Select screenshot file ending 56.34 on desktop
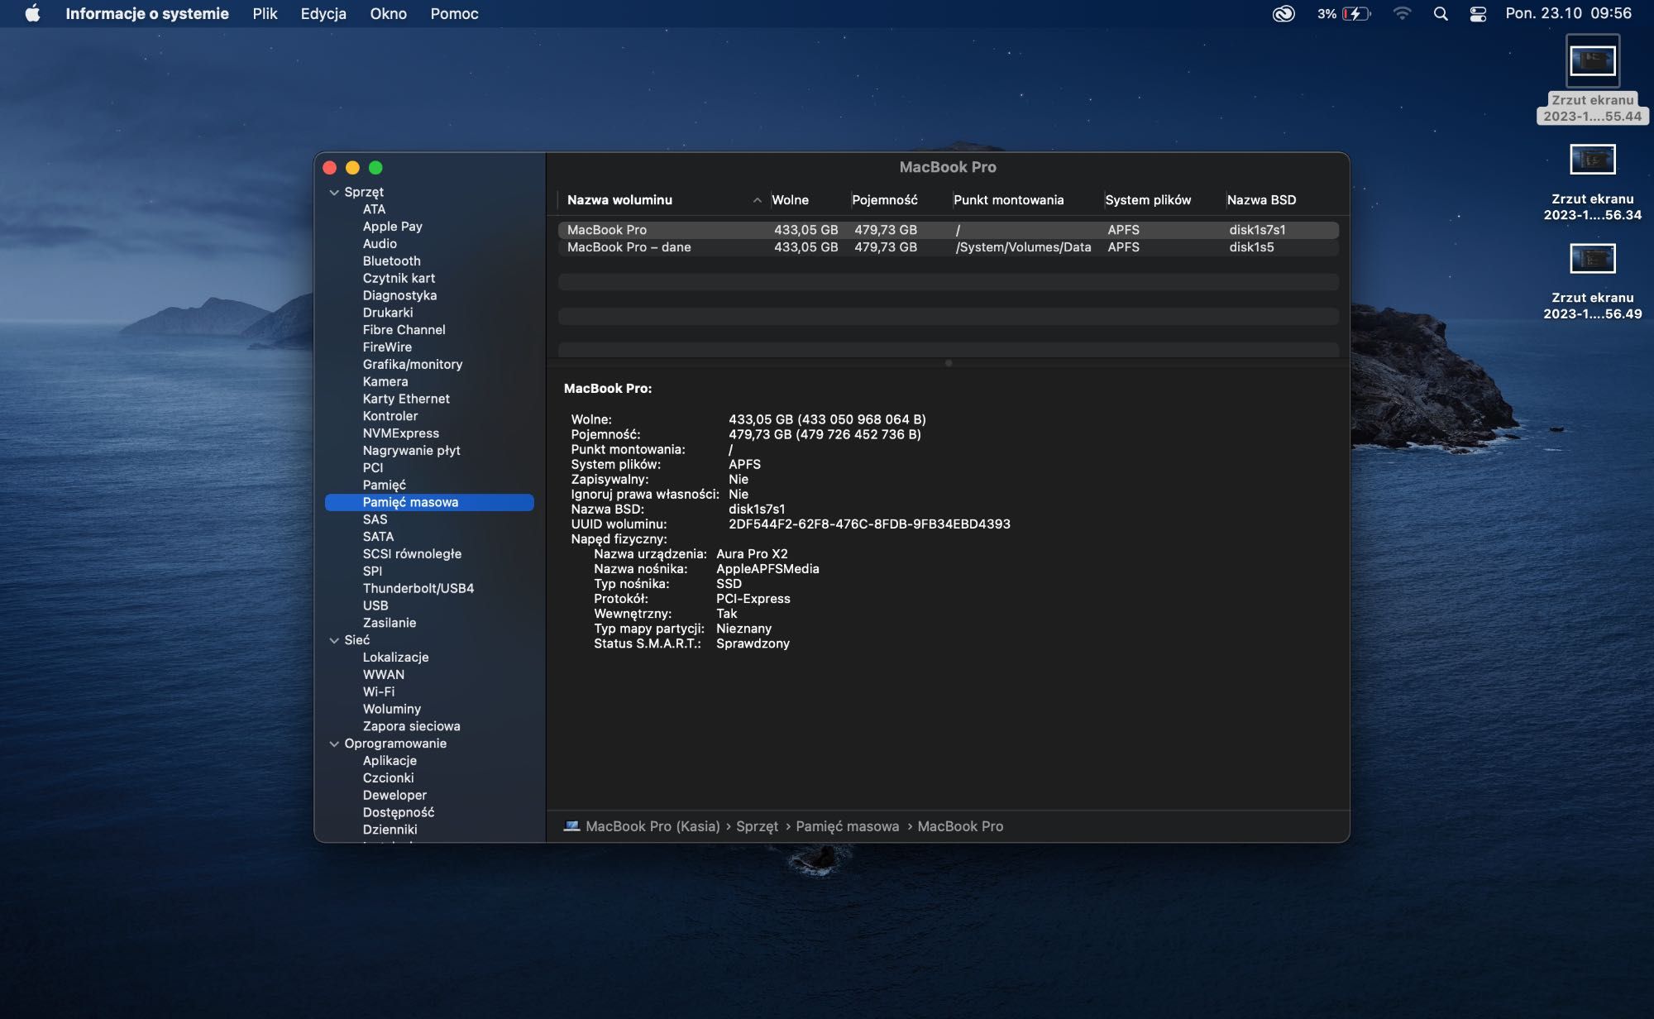 [1592, 182]
